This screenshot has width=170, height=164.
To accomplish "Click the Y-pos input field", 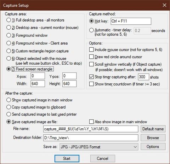I will [69, 76].
